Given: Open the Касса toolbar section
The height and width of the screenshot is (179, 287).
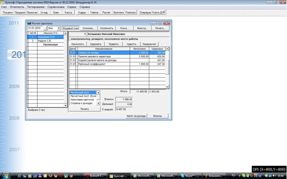Looking at the screenshot, I should point(68,12).
